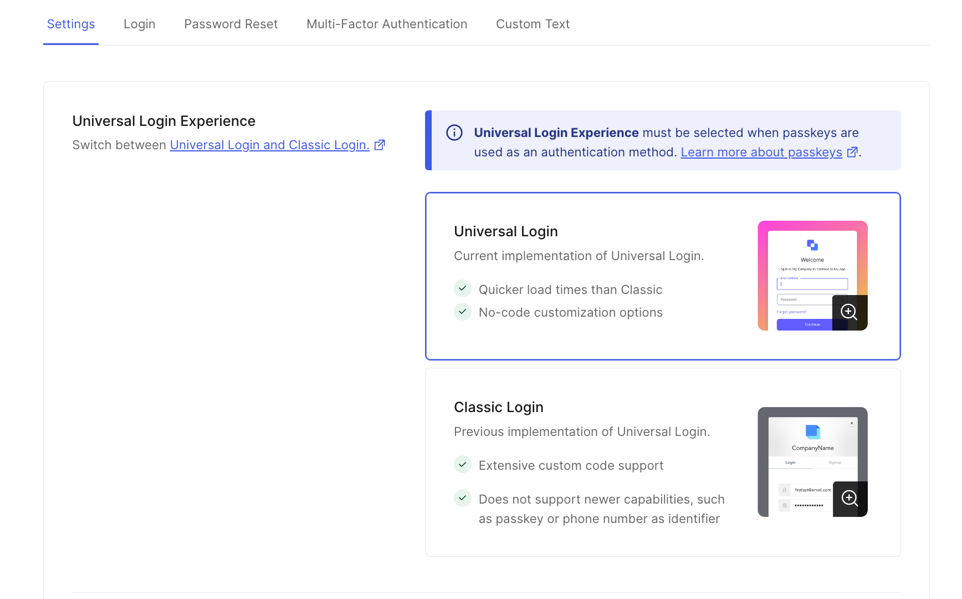Click the Universal Login preview thumbnail

click(x=812, y=276)
